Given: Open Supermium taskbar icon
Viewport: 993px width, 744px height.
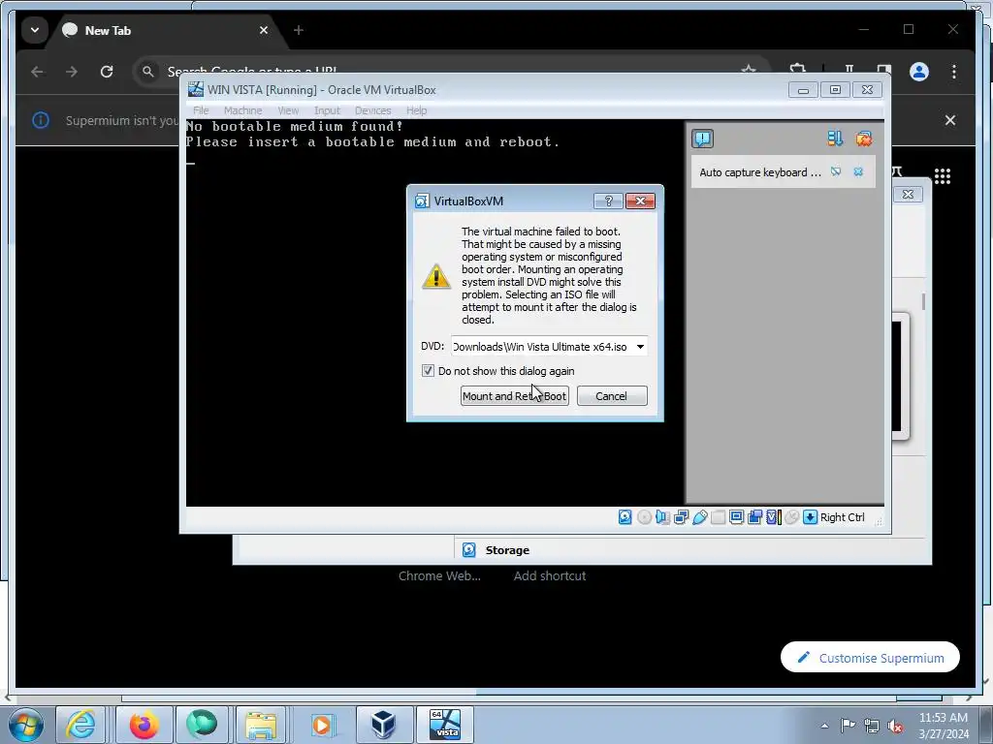Looking at the screenshot, I should click(202, 725).
